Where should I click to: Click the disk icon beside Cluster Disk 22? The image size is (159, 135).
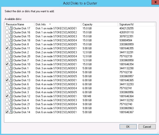[x=11, y=88]
